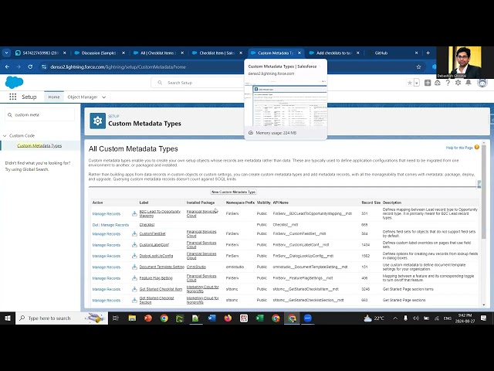Open the Notifications bell
Image resolution: width=494 pixels, height=371 pixels.
click(469, 83)
